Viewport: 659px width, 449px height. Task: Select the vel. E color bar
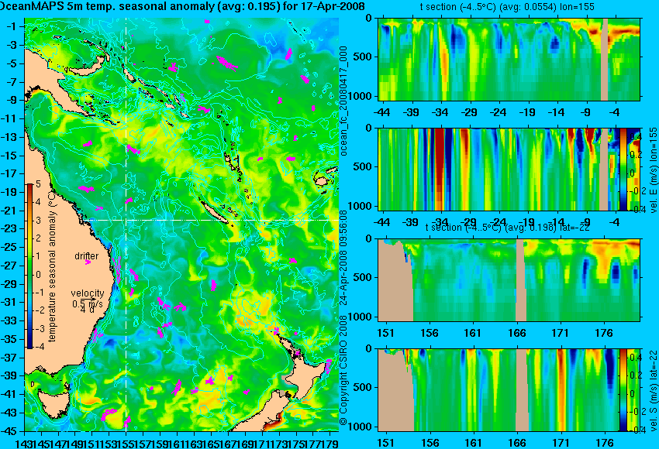coord(623,169)
